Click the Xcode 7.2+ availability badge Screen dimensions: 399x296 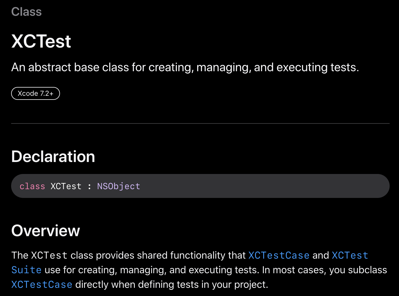pyautogui.click(x=35, y=93)
